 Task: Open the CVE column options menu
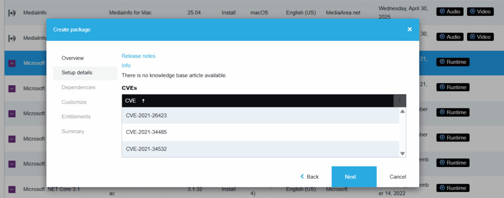coord(400,101)
